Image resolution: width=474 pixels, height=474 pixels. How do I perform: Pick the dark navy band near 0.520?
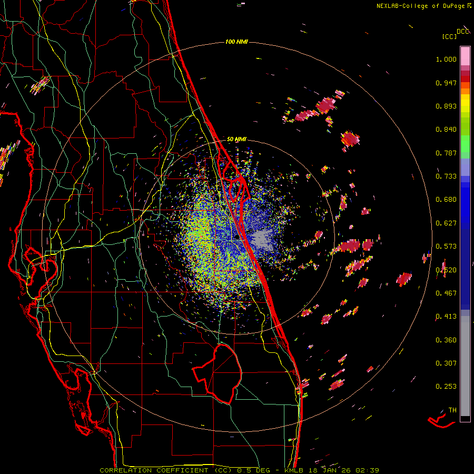click(x=465, y=266)
